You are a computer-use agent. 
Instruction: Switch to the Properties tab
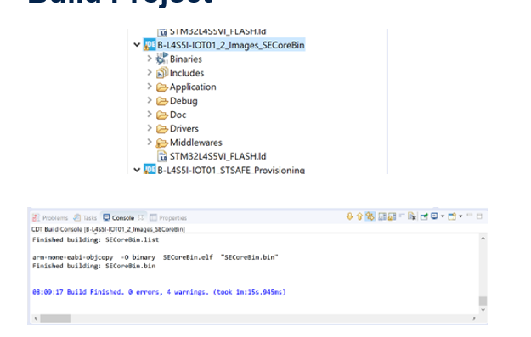pyautogui.click(x=168, y=218)
